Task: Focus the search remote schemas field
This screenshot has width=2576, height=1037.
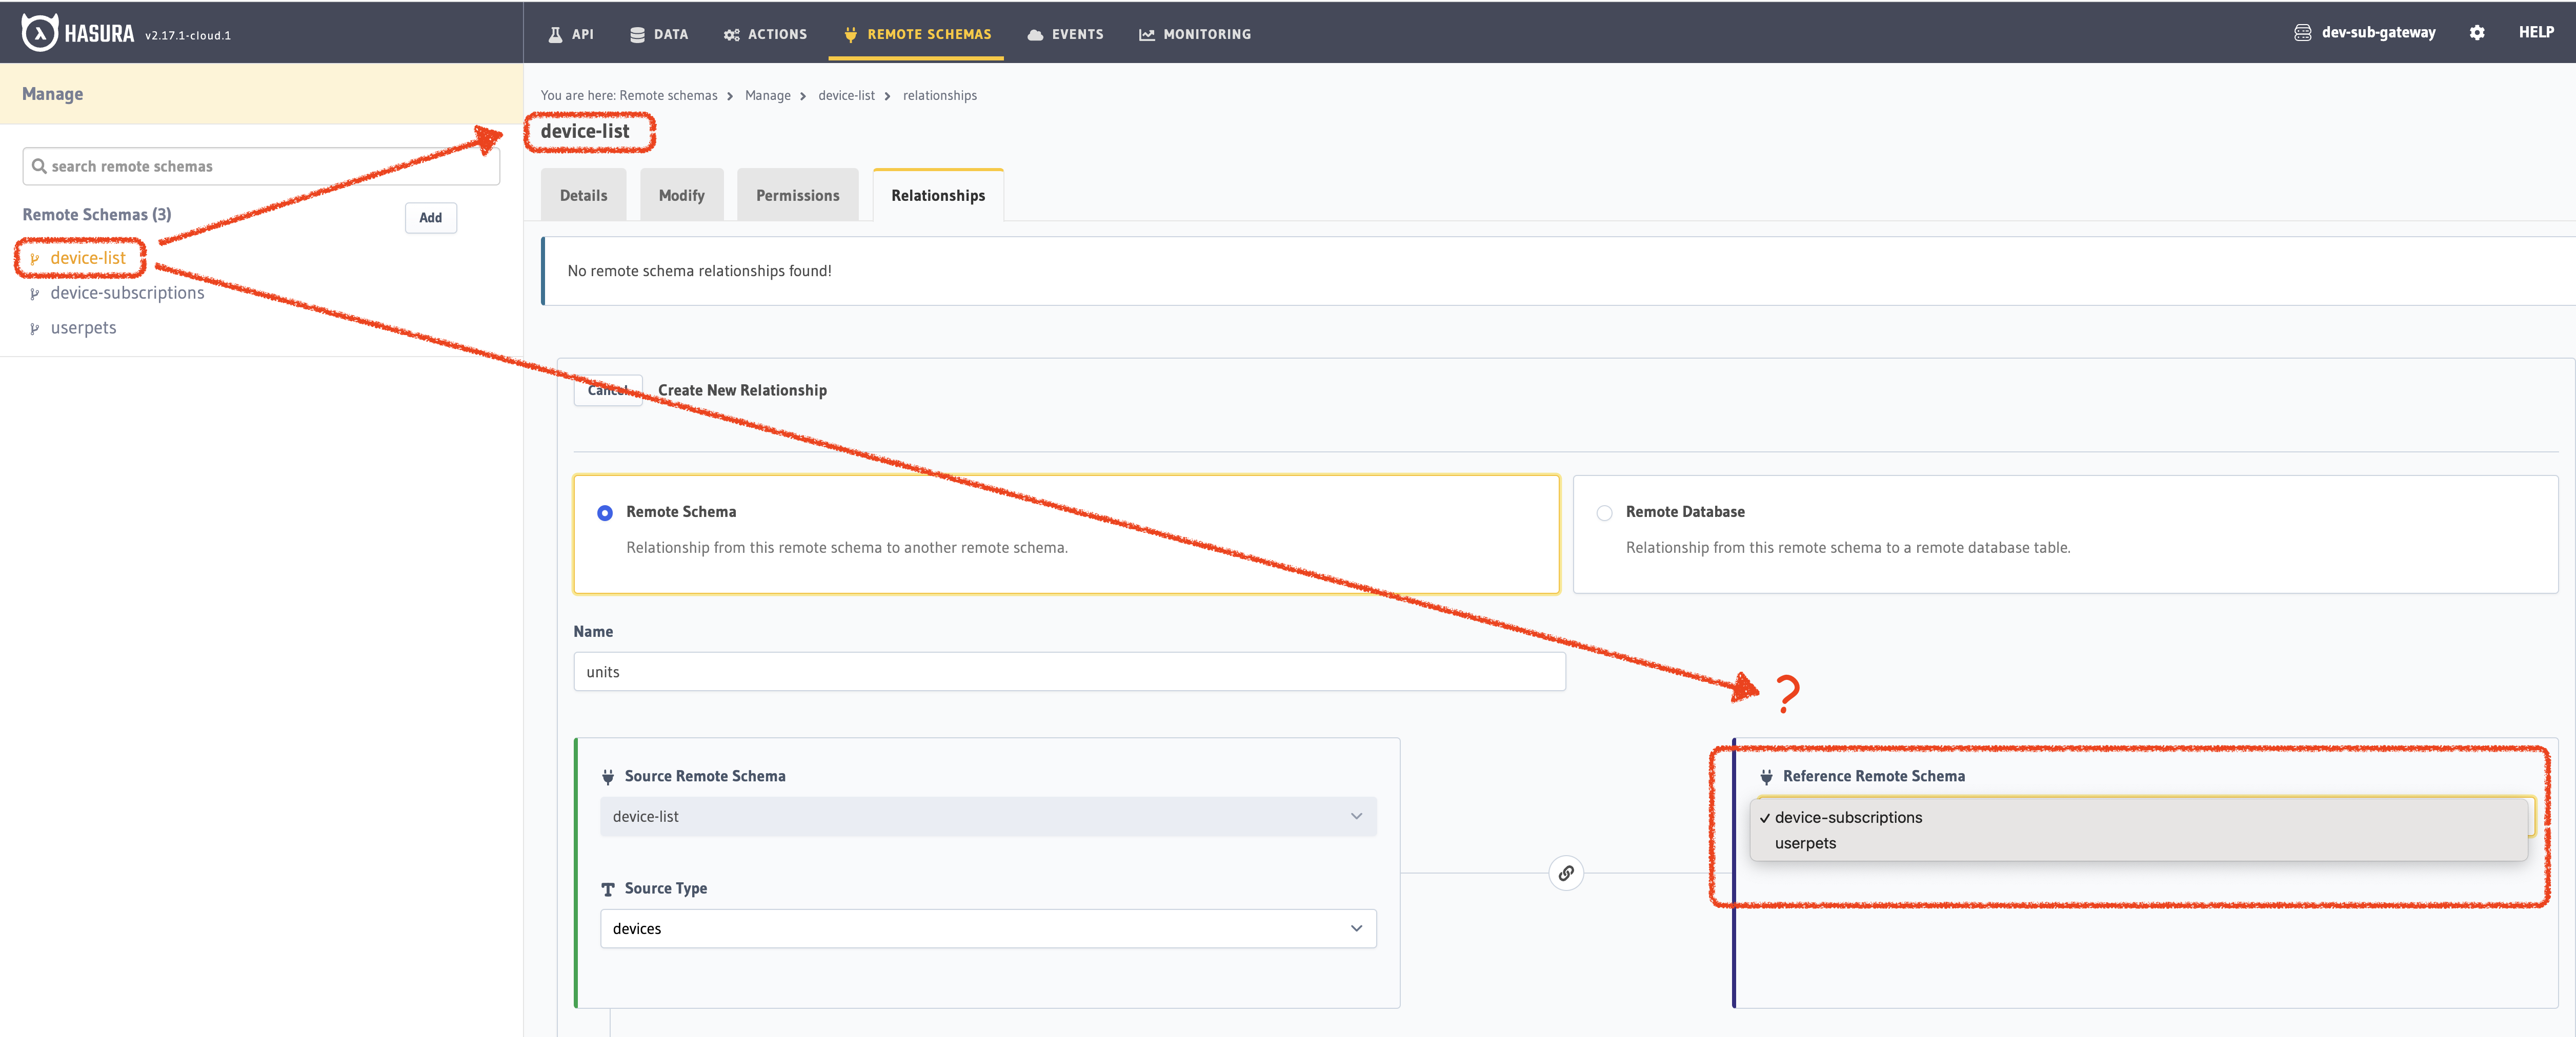Action: tap(261, 166)
